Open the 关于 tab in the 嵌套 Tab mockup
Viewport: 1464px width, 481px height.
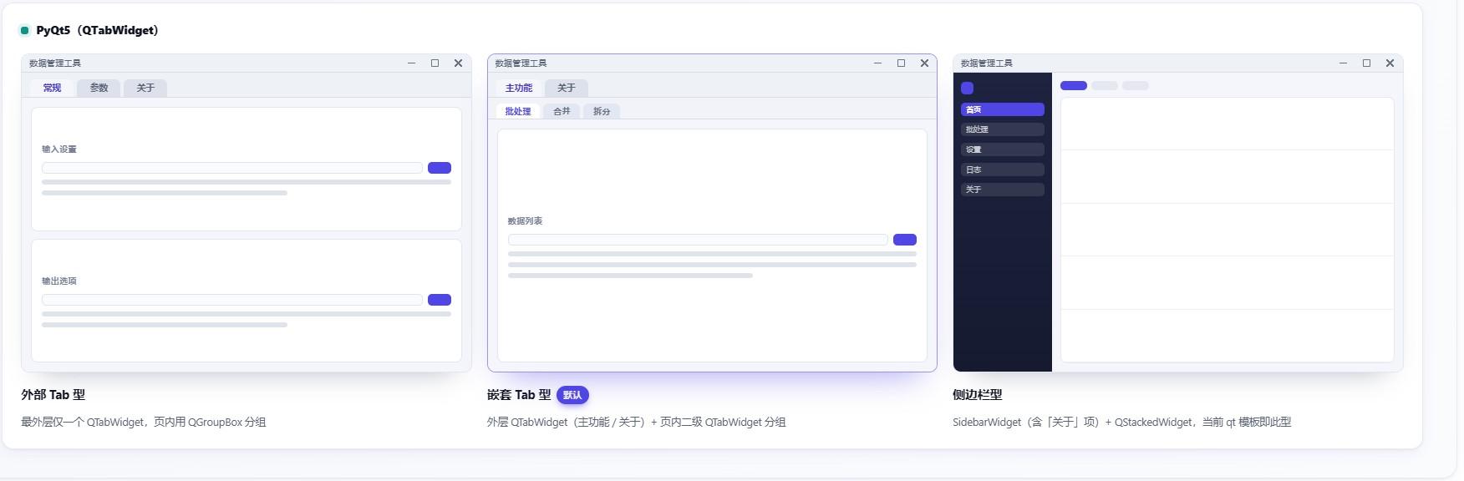(567, 88)
